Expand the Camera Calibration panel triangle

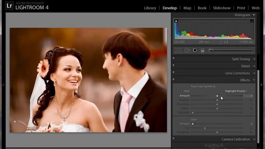(254, 139)
